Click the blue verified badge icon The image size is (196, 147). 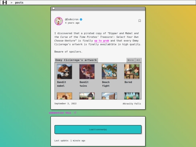pyautogui.click(x=81, y=20)
